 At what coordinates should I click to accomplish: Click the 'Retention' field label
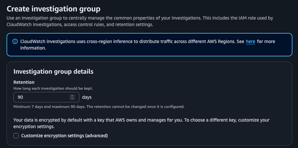[24, 82]
